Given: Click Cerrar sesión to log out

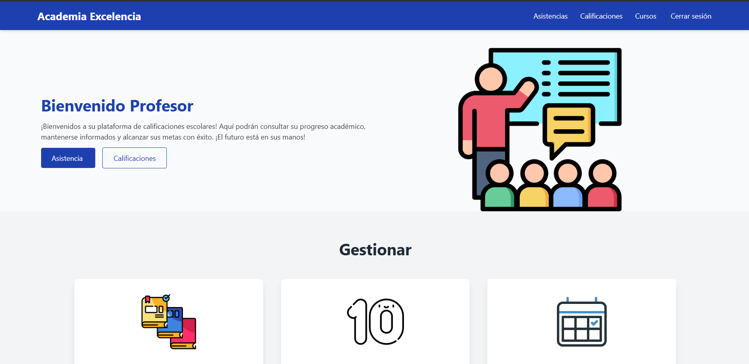Looking at the screenshot, I should [691, 16].
